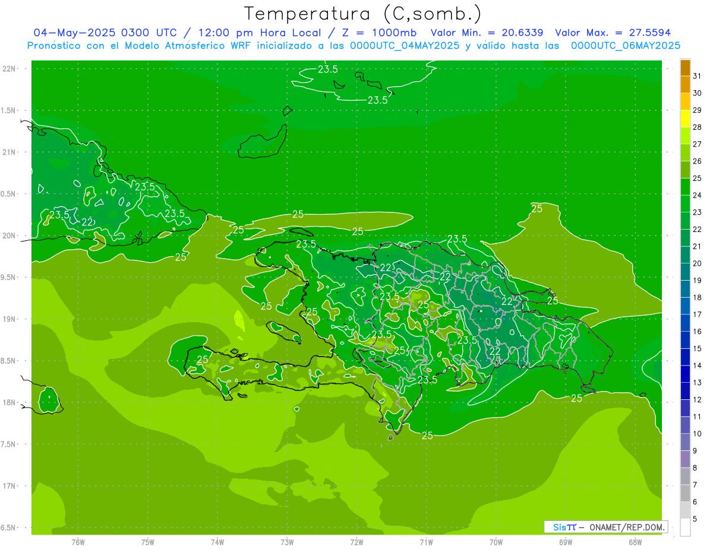Click the dark orange legend swatch above 31

coord(685,68)
